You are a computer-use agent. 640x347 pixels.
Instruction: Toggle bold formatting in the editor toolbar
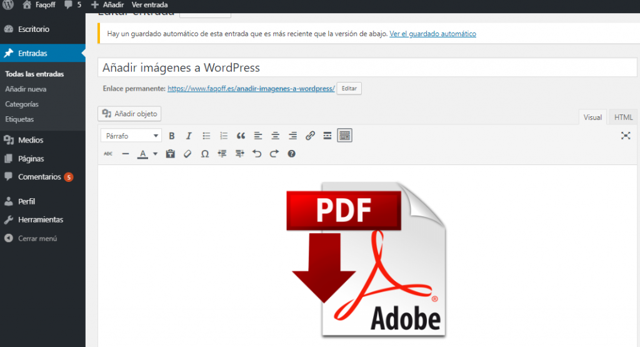172,136
